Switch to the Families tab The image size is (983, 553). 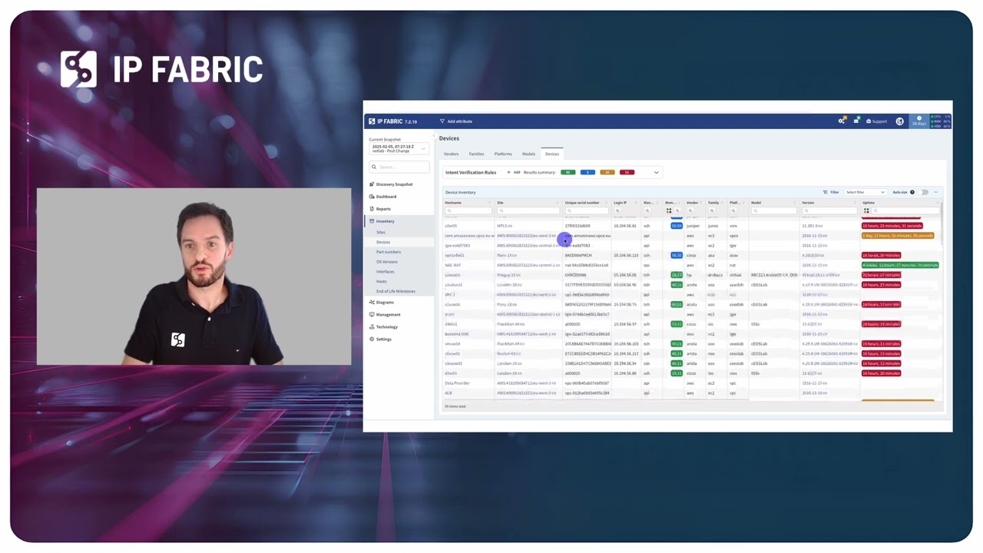477,154
